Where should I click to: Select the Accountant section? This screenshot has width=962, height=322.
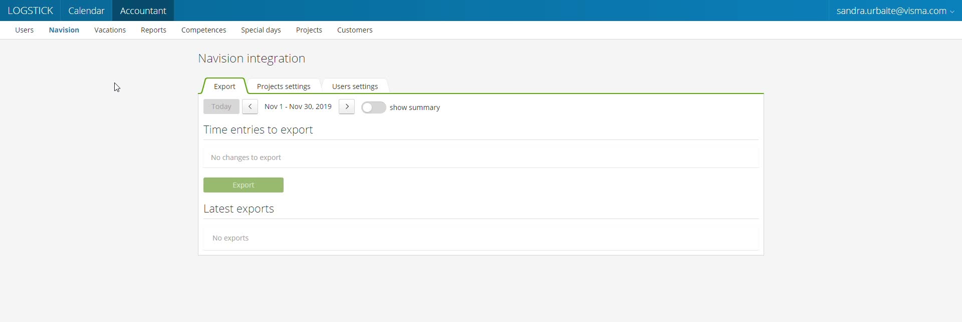[143, 10]
